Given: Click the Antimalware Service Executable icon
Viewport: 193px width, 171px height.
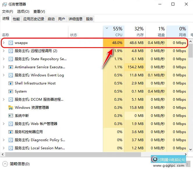Looking at the screenshot, I should click(x=10, y=67).
